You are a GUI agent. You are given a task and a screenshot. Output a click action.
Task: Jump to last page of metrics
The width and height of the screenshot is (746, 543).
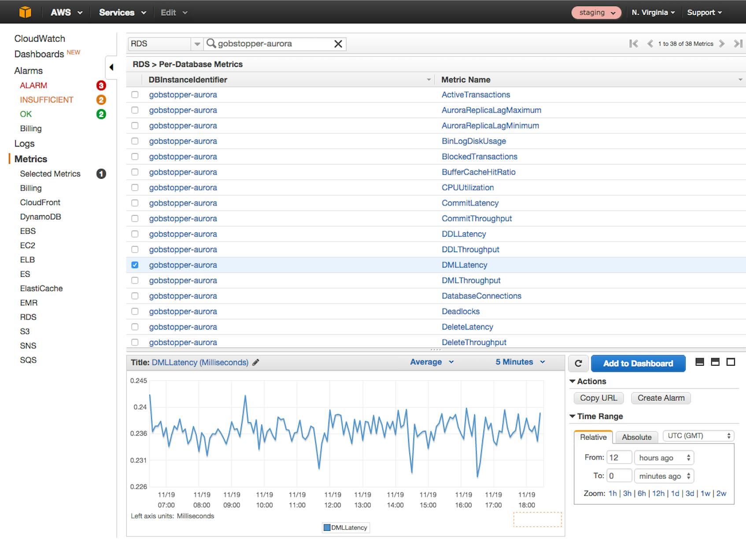pyautogui.click(x=737, y=44)
